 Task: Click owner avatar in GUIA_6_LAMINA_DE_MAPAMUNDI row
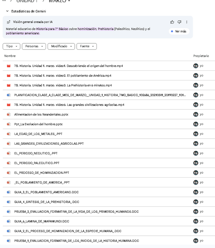(196, 221)
